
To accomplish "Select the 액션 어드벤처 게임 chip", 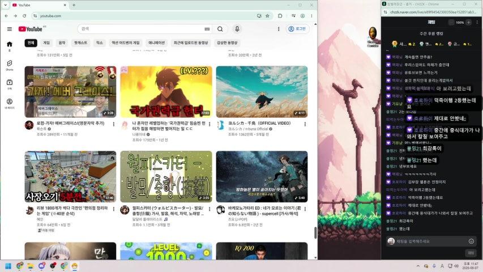I will 125,43.
